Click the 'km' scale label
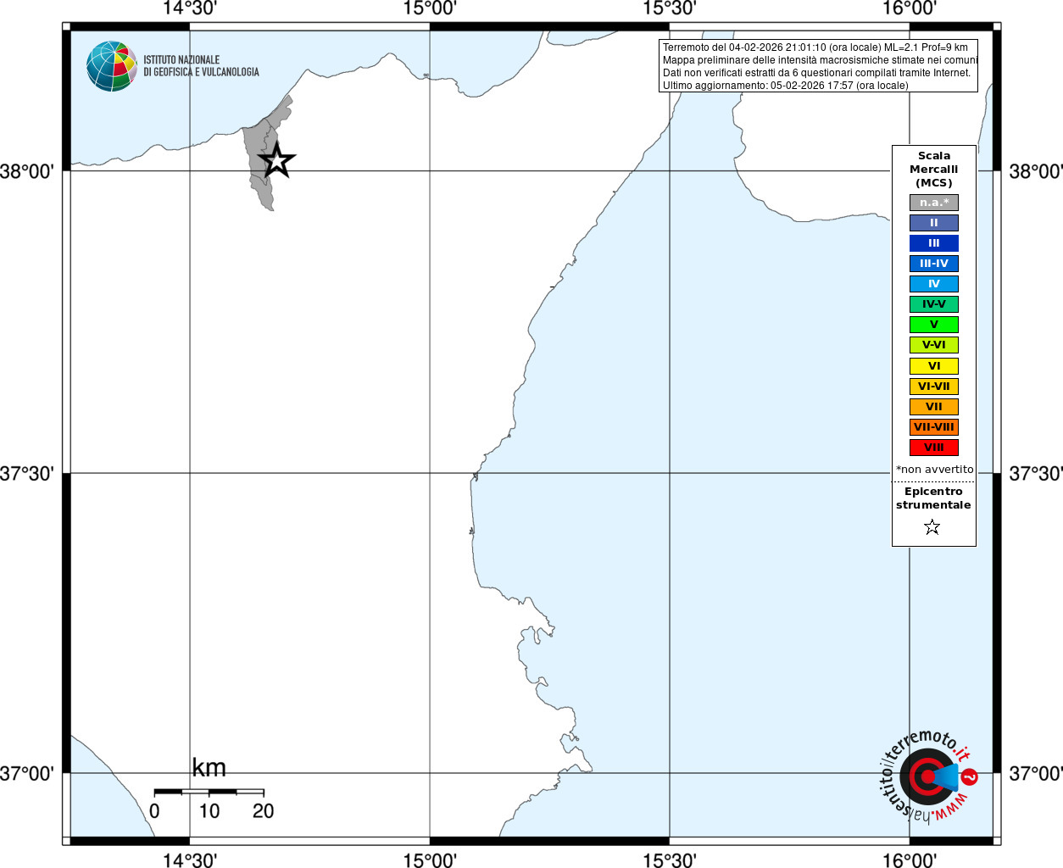 [209, 768]
